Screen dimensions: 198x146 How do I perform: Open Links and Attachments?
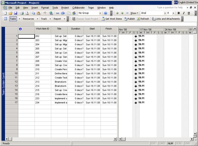tap(166, 19)
